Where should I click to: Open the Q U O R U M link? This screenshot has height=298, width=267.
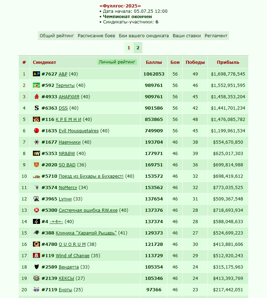tap(72, 244)
